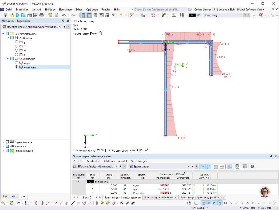Click the Open file folder icon
279x210 pixels.
[x=11, y=15]
